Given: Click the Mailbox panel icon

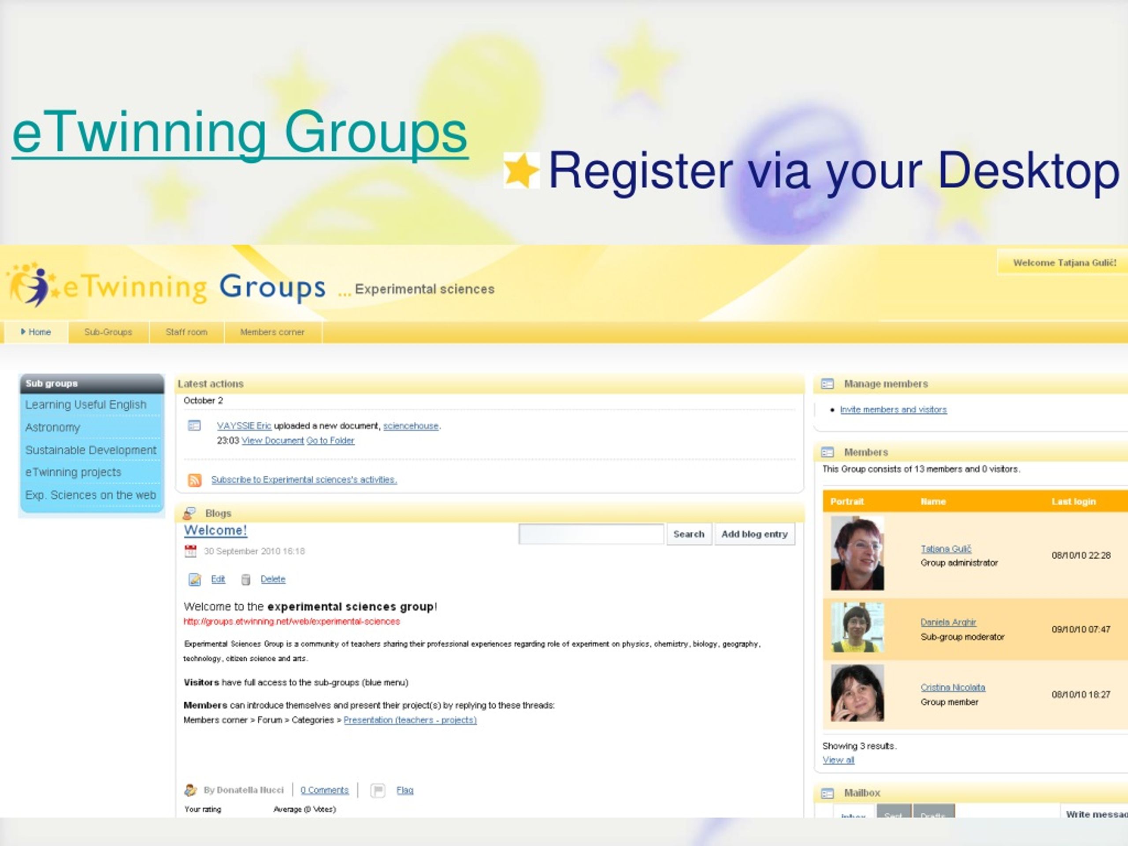Looking at the screenshot, I should tap(827, 794).
